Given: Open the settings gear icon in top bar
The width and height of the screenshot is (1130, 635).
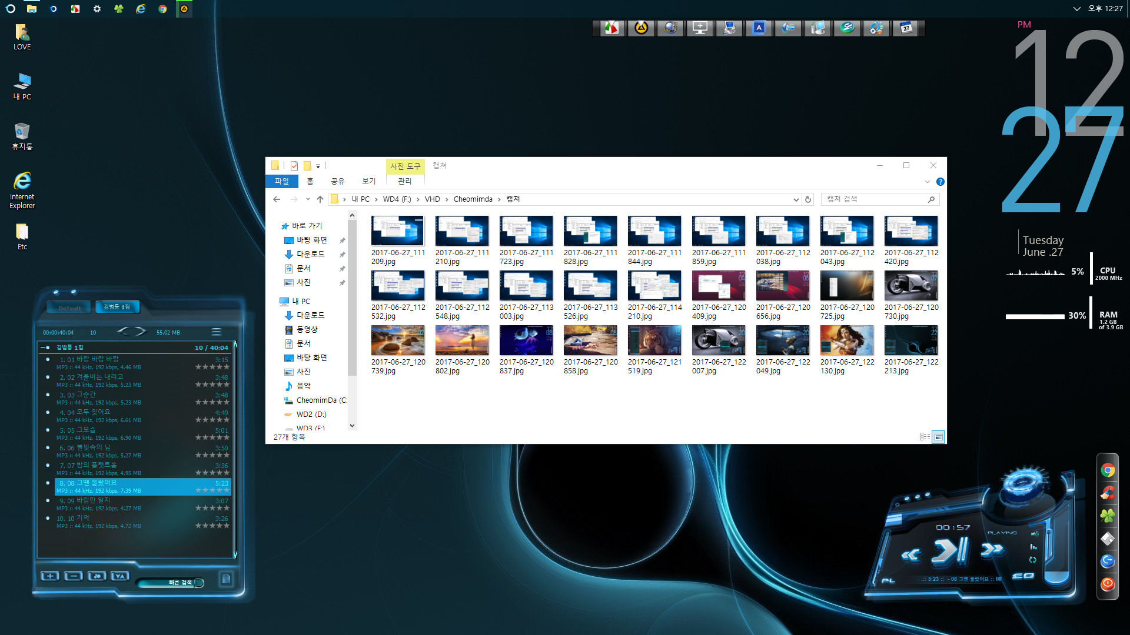Looking at the screenshot, I should [x=97, y=9].
